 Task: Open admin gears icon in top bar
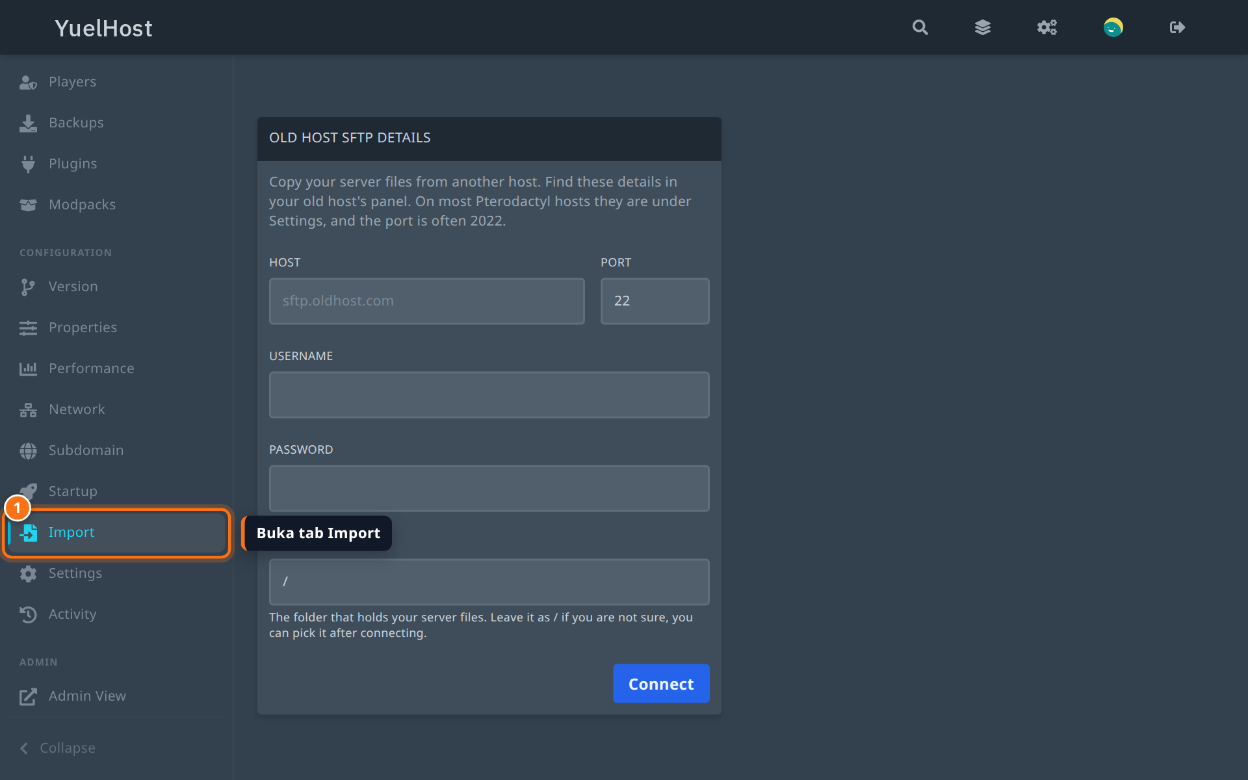pos(1046,27)
